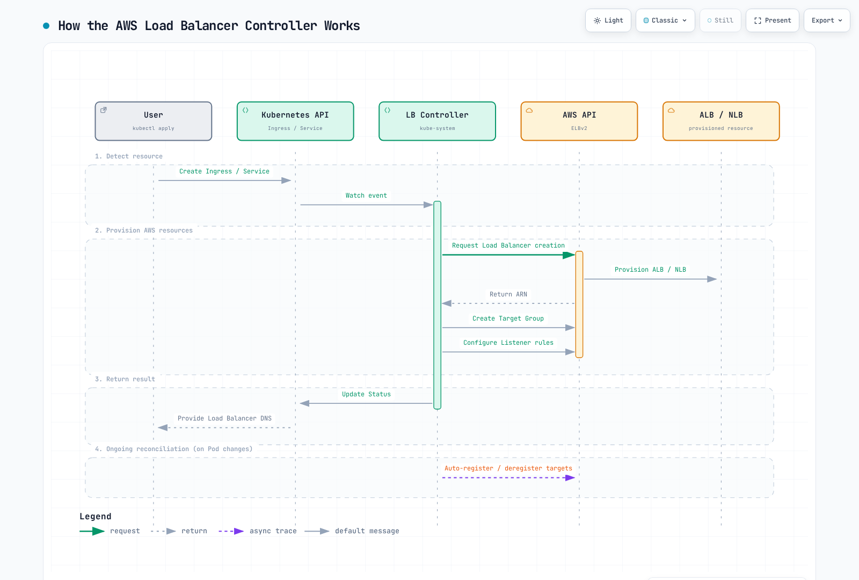This screenshot has height=580, width=859.
Task: Click the Classic chevron arrow
Action: point(685,20)
